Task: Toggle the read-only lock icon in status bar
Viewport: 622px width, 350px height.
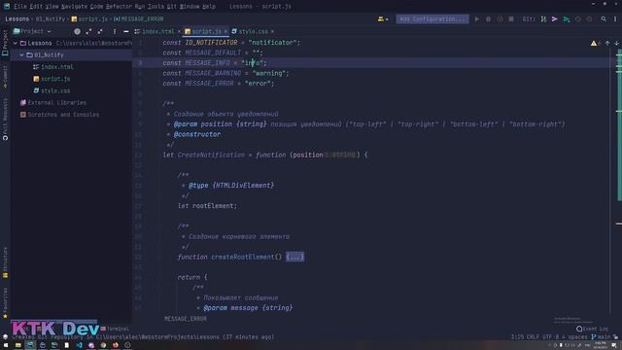Action: click(x=615, y=336)
